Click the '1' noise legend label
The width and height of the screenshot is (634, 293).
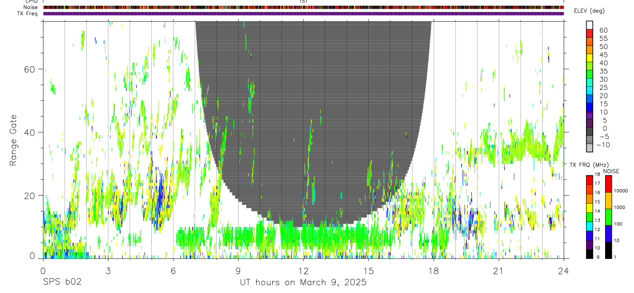tap(616, 257)
